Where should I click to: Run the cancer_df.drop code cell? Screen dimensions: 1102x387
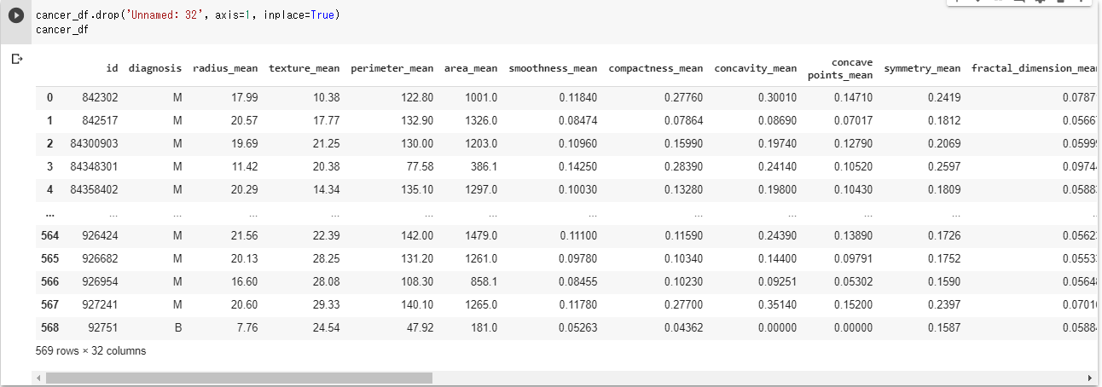point(15,16)
